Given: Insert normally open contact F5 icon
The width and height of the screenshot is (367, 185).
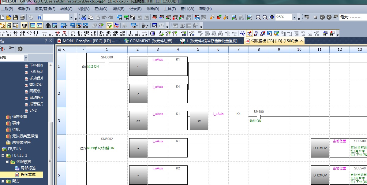Looking at the screenshot, I should tap(2, 33).
